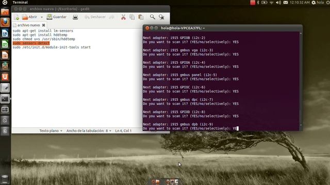Screen dimensions: 330x185
Task: Open the 'Ancho de la tabulación' dropdown
Action: (x=89, y=131)
